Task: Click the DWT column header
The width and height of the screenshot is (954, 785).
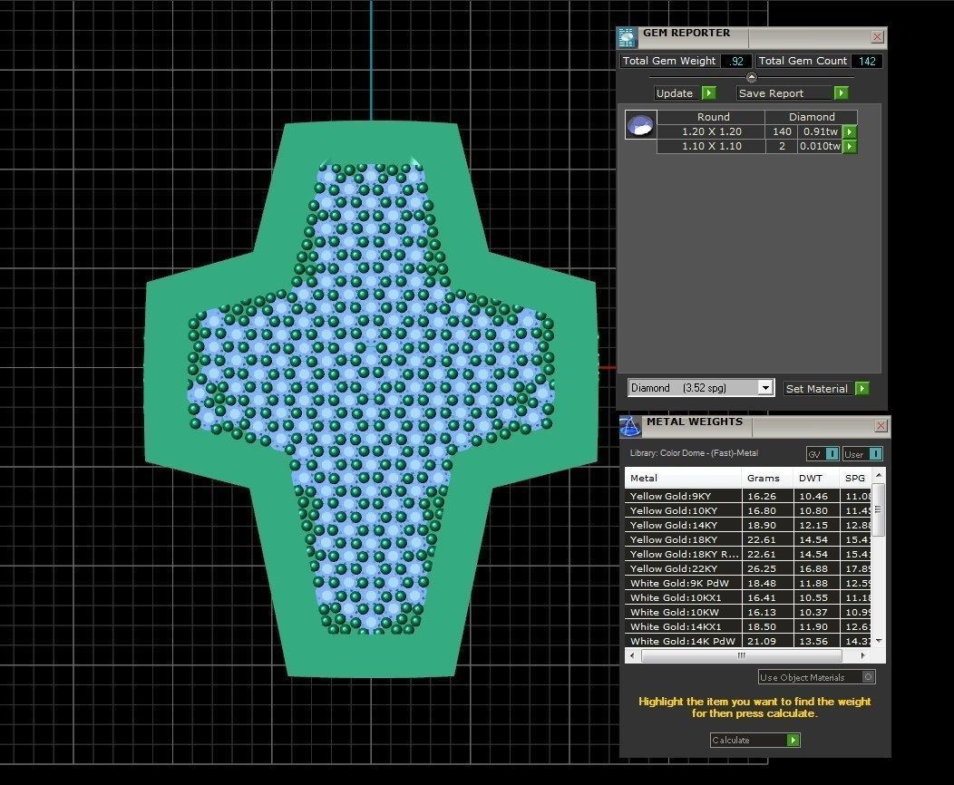Action: tap(816, 478)
